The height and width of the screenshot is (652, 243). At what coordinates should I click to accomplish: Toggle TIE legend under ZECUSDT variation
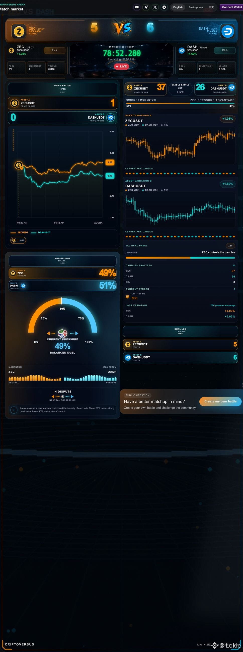pos(165,125)
